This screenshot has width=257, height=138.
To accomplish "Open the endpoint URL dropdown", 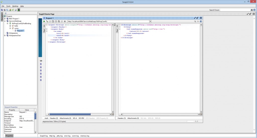I will [x=150, y=21].
